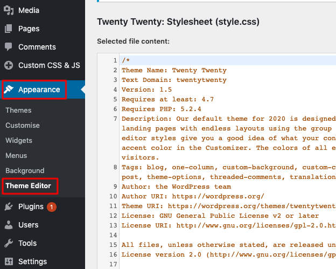Click the 'Version: 1.5' code line

click(x=147, y=89)
